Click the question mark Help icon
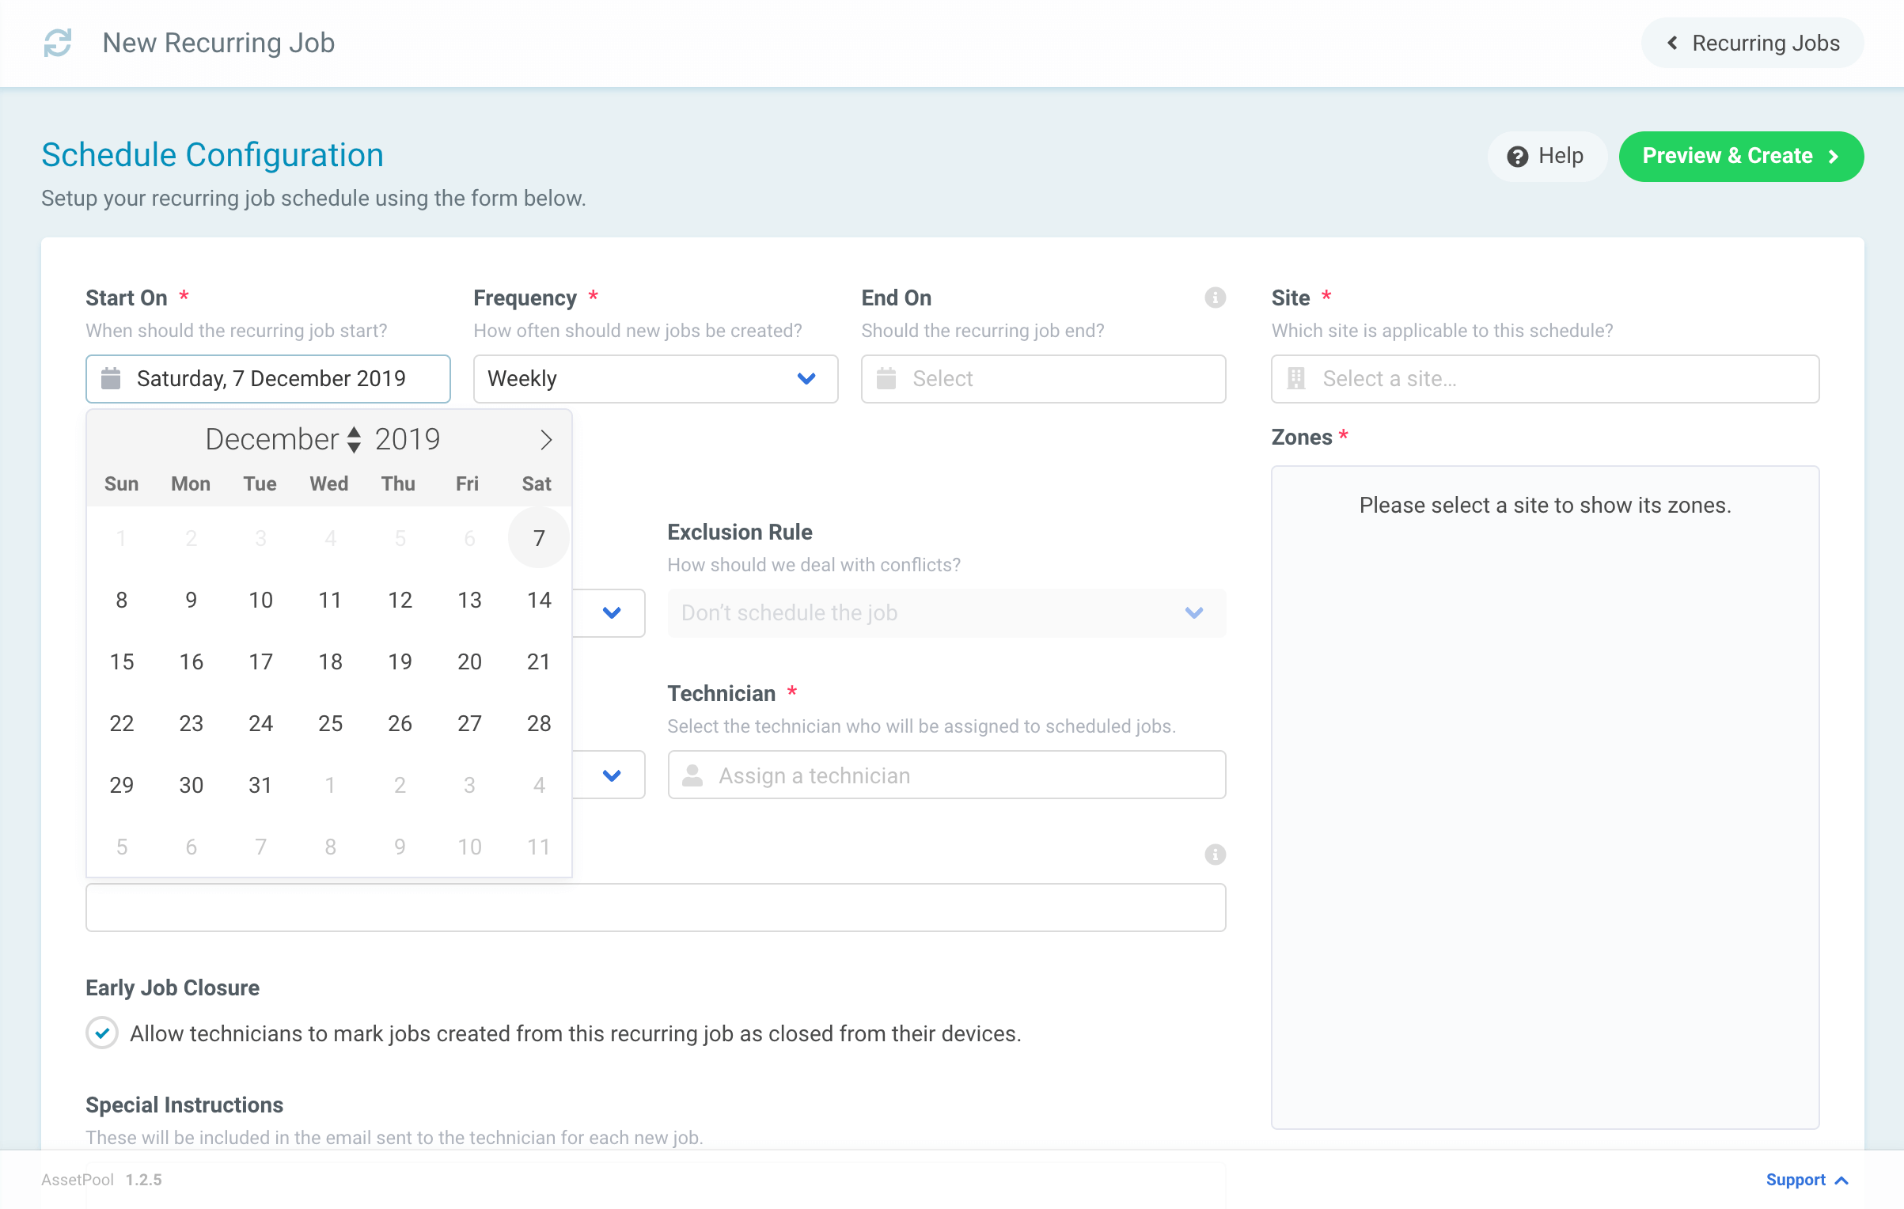The height and width of the screenshot is (1209, 1904). (x=1517, y=157)
